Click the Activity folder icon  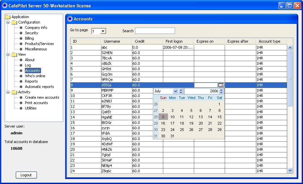click(x=14, y=92)
